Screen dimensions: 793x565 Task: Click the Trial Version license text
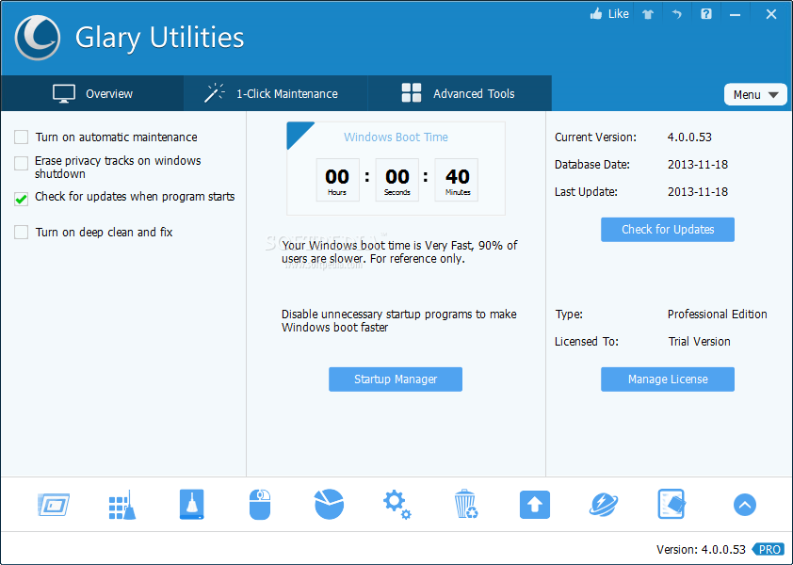699,342
